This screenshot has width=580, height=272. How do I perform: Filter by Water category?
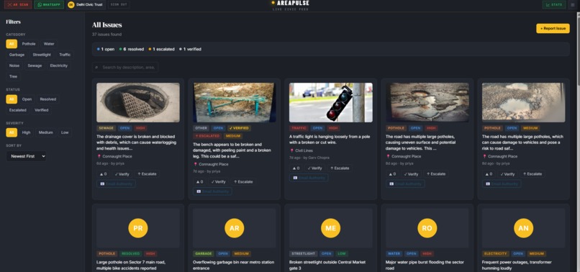[x=49, y=44]
